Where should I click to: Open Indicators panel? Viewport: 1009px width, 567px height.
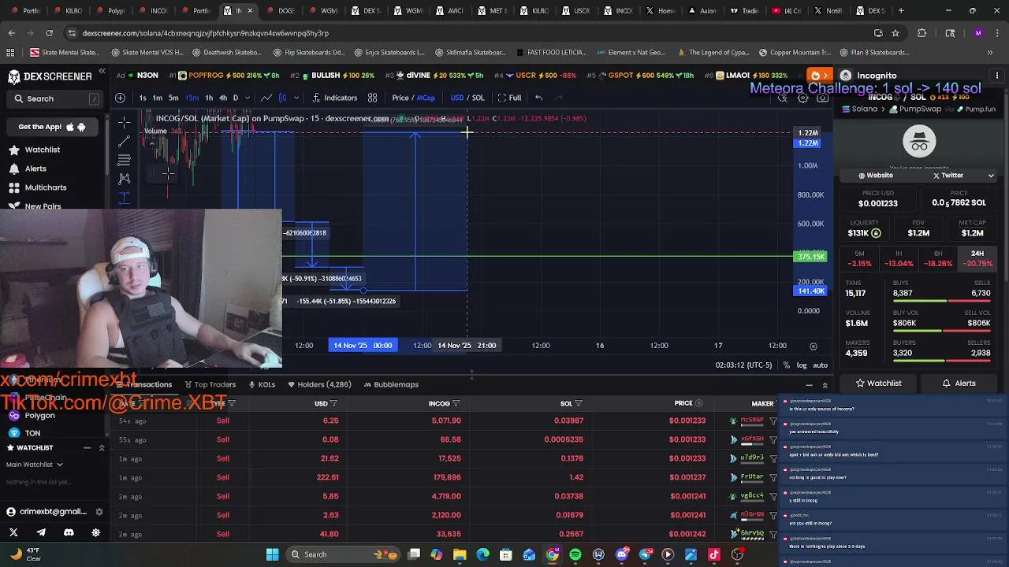pyautogui.click(x=335, y=98)
